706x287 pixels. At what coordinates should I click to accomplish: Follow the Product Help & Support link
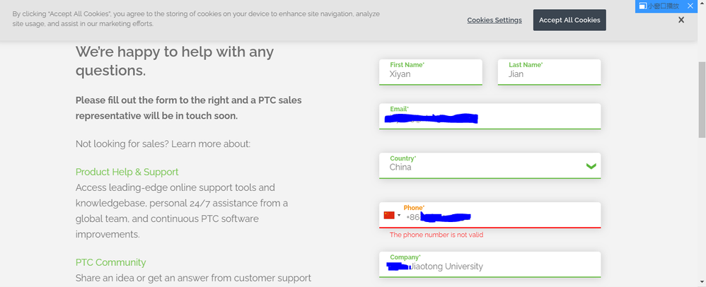(x=127, y=172)
